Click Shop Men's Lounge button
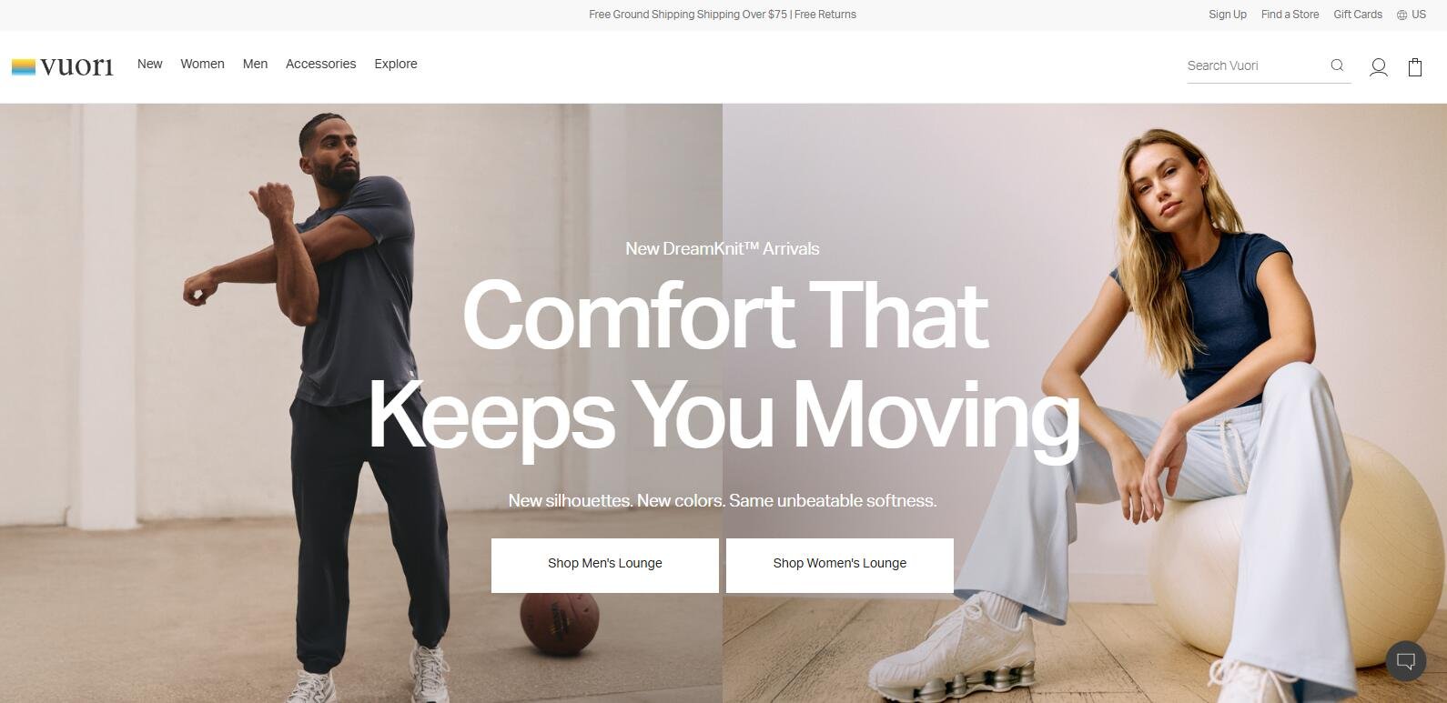 (x=605, y=565)
